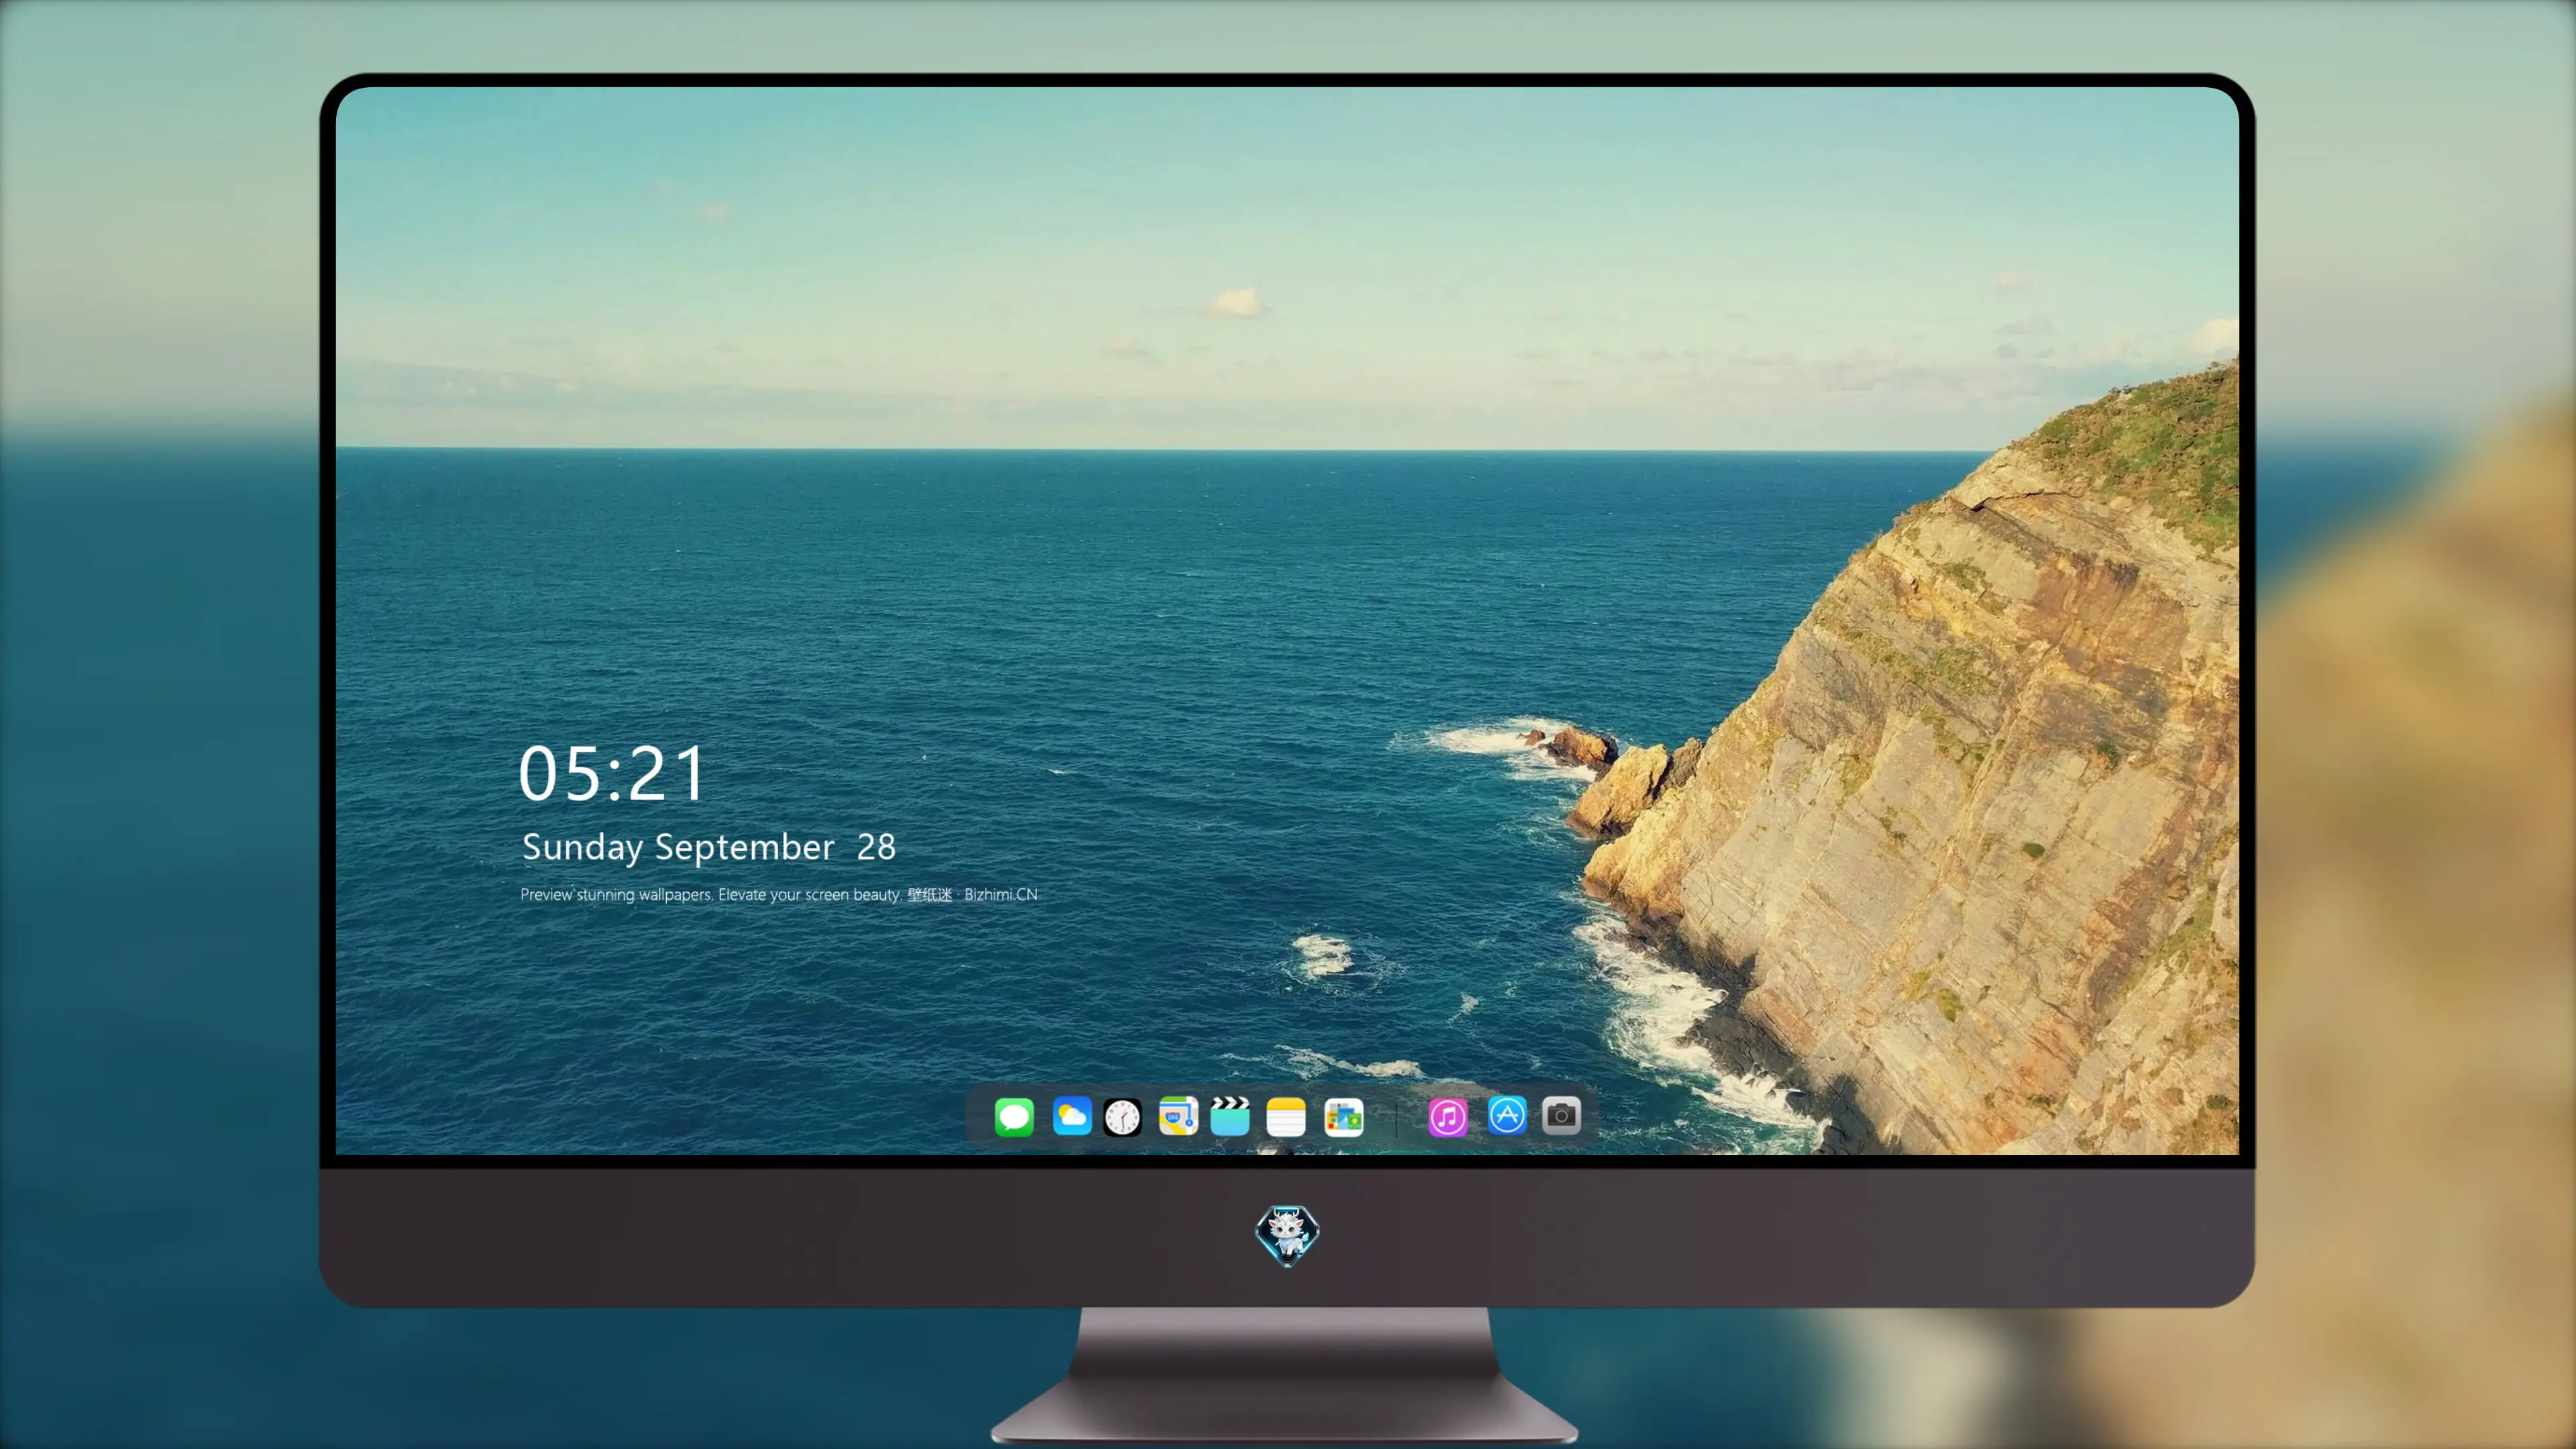Open the green Messages app in the dock
Image resolution: width=2576 pixels, height=1449 pixels.
point(1014,1116)
